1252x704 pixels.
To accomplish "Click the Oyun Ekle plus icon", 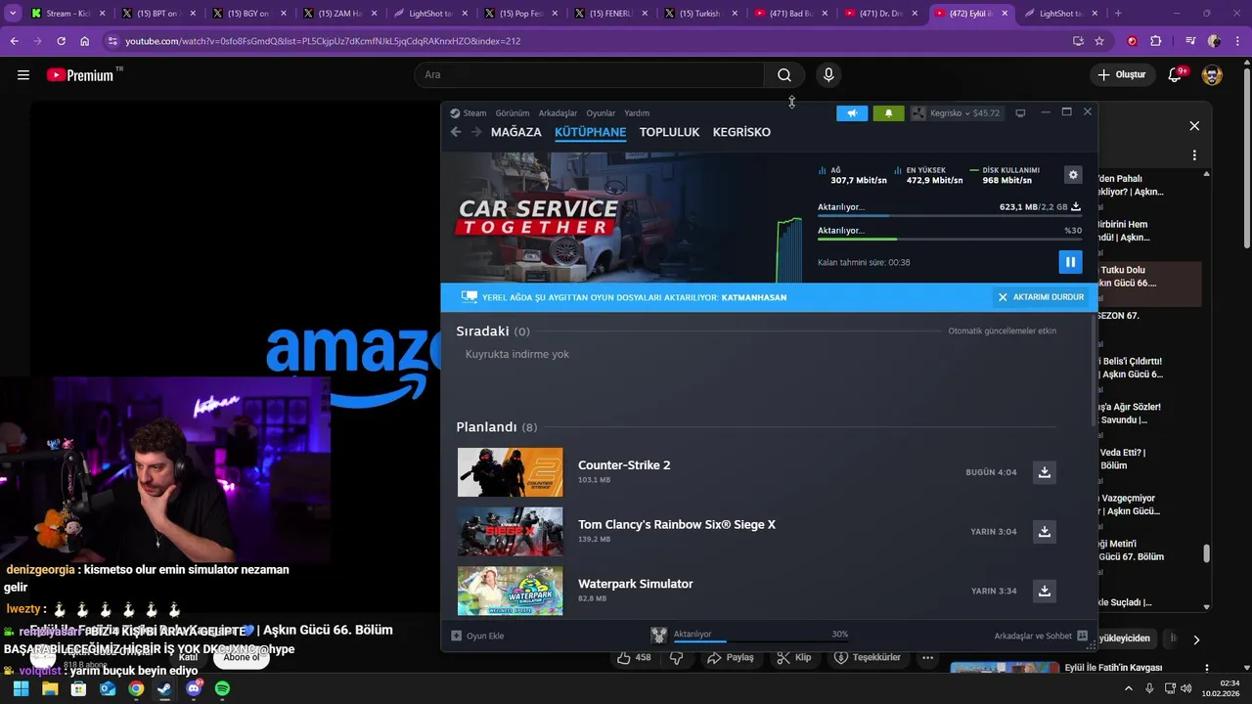I will pos(456,636).
